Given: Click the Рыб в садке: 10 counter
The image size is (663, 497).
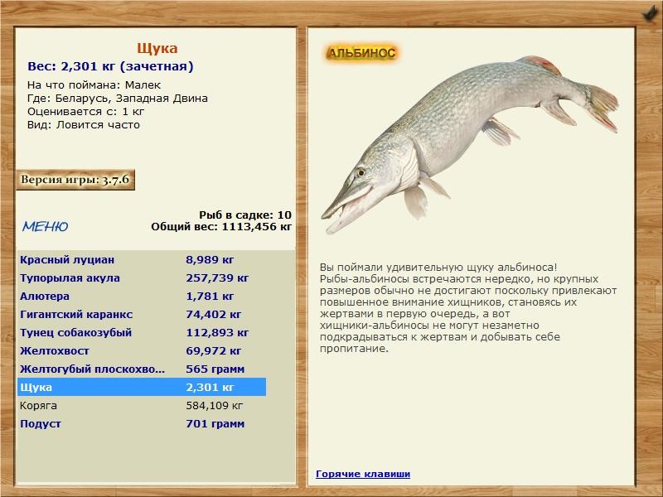Looking at the screenshot, I should 245,215.
